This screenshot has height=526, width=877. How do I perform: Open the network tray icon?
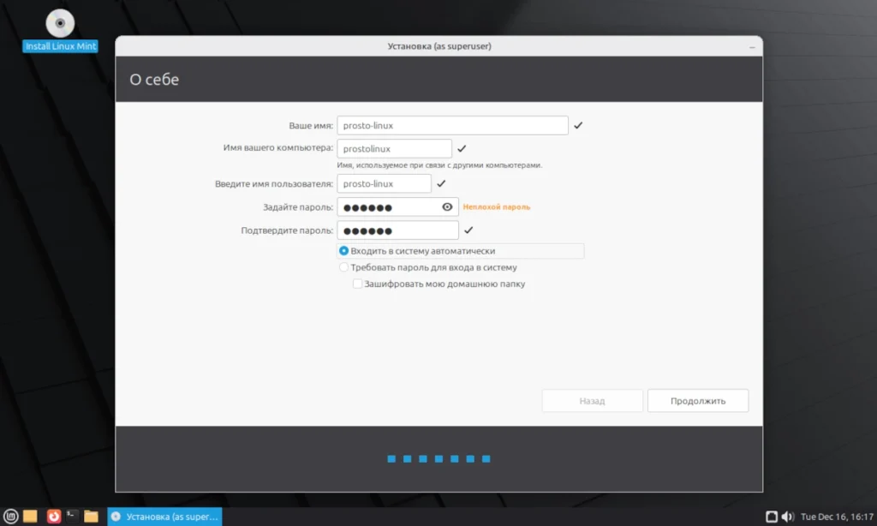[x=772, y=517]
